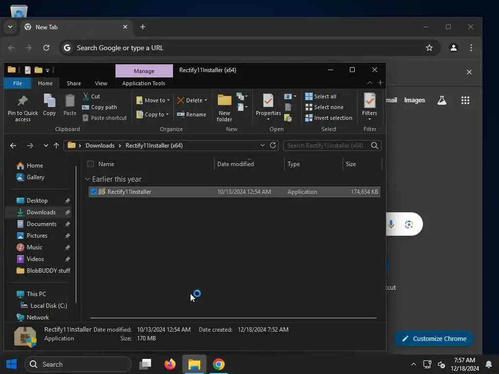Click Google Lens image search icon
This screenshot has height=374, width=499.
pyautogui.click(x=409, y=224)
